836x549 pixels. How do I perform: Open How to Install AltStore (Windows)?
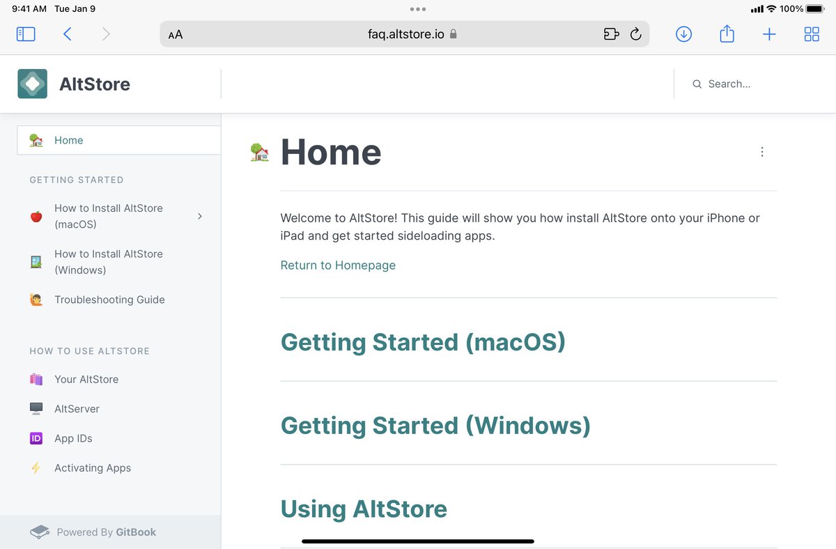108,261
